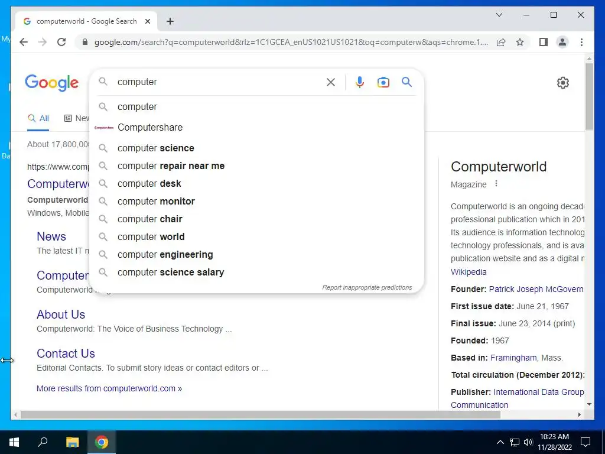Select suggestion 'computer repair near me'
This screenshot has height=454, width=605.
click(256, 166)
